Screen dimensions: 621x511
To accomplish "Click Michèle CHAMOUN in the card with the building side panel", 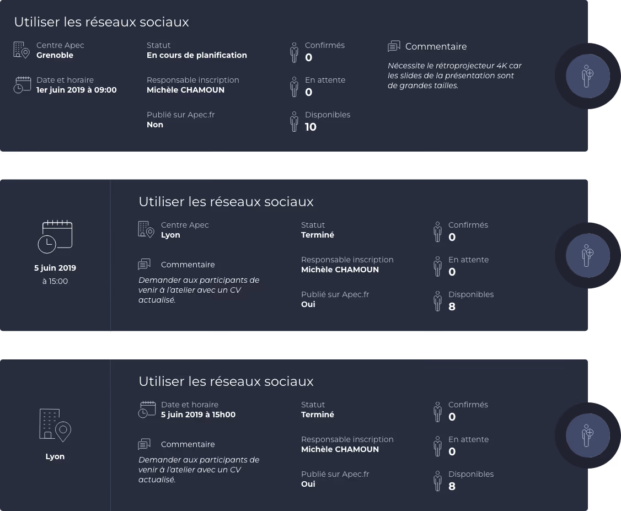I will tap(340, 449).
